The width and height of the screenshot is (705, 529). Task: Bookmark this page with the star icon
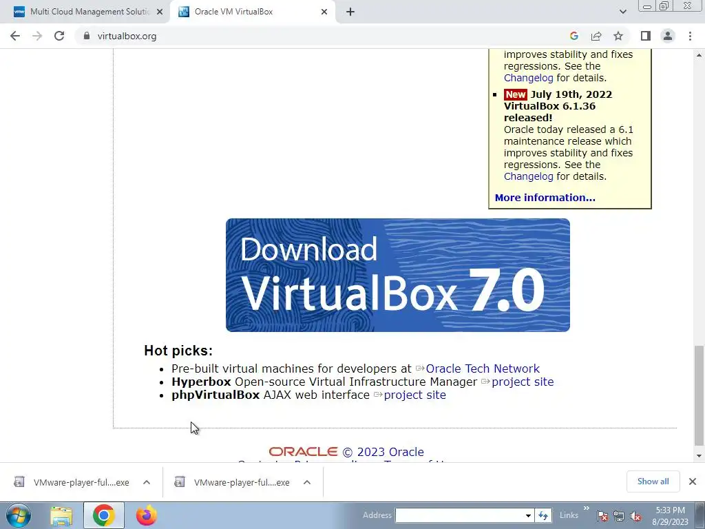coord(618,36)
